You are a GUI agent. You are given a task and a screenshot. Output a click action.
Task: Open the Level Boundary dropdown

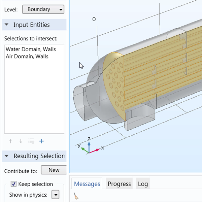pos(43,9)
